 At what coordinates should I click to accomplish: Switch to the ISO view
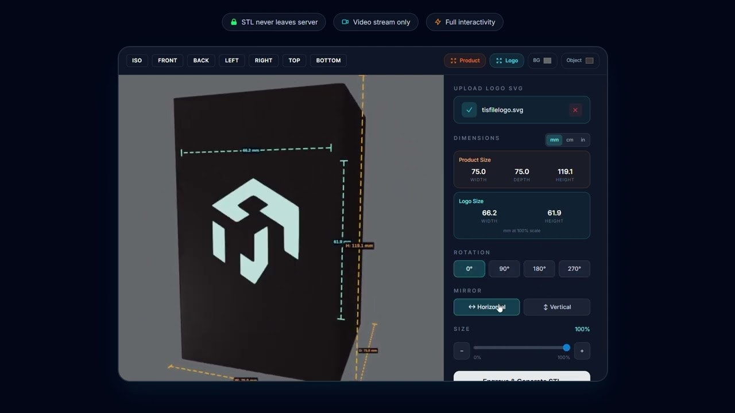tap(137, 60)
